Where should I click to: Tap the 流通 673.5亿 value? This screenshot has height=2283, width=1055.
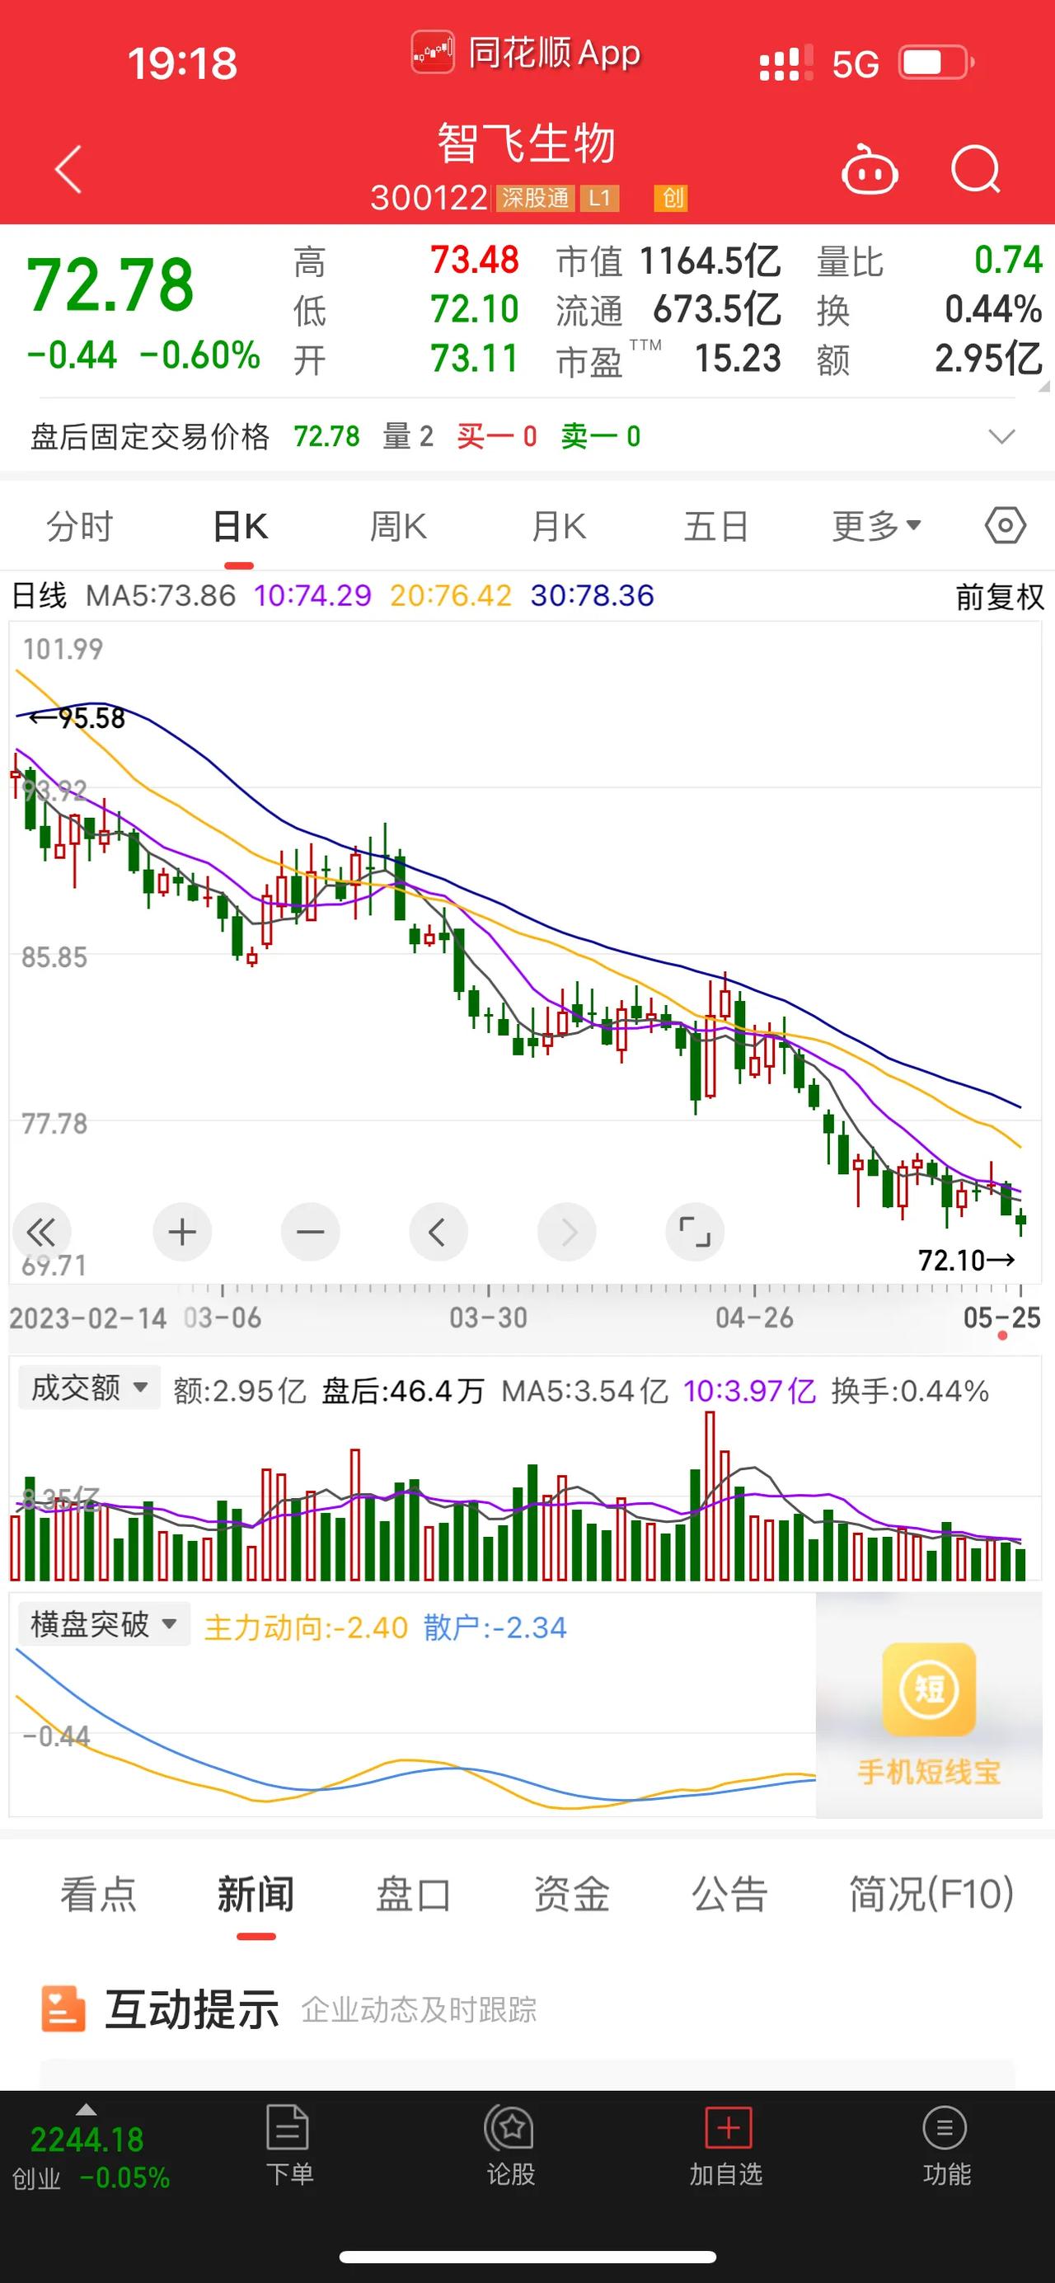click(716, 310)
